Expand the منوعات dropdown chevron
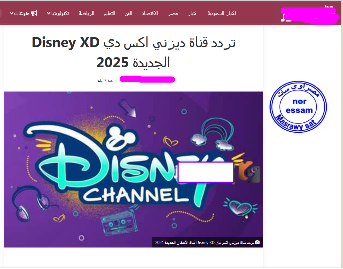The width and height of the screenshot is (343, 269). click(11, 14)
